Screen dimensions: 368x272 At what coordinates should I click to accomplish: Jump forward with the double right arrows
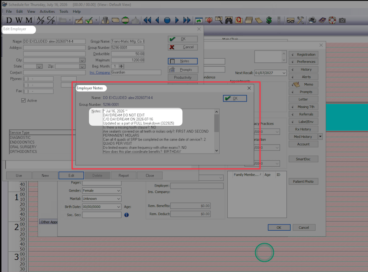point(187,20)
